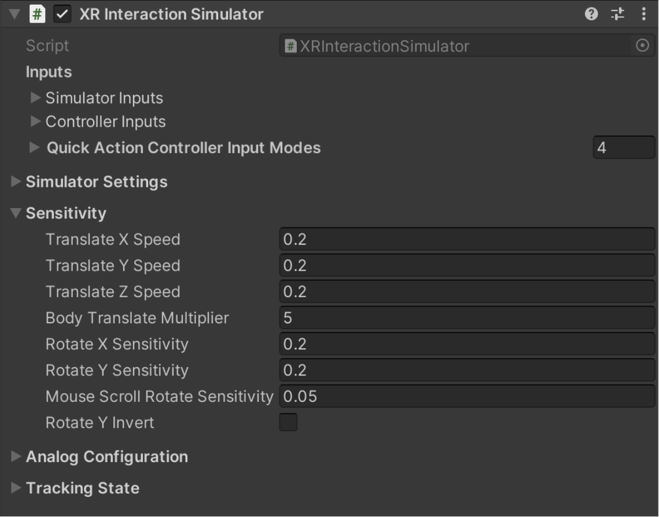Collapse the Sensitivity section
Viewport: 659px width, 517px height.
pos(16,213)
